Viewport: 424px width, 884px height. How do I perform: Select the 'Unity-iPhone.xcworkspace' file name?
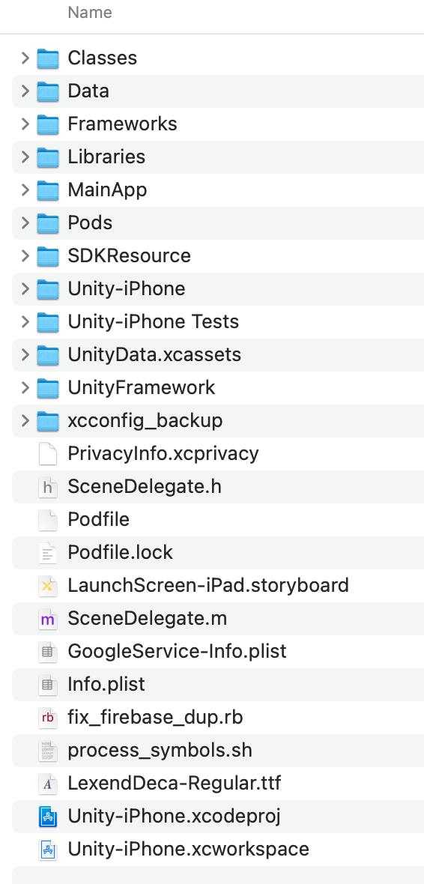(188, 850)
